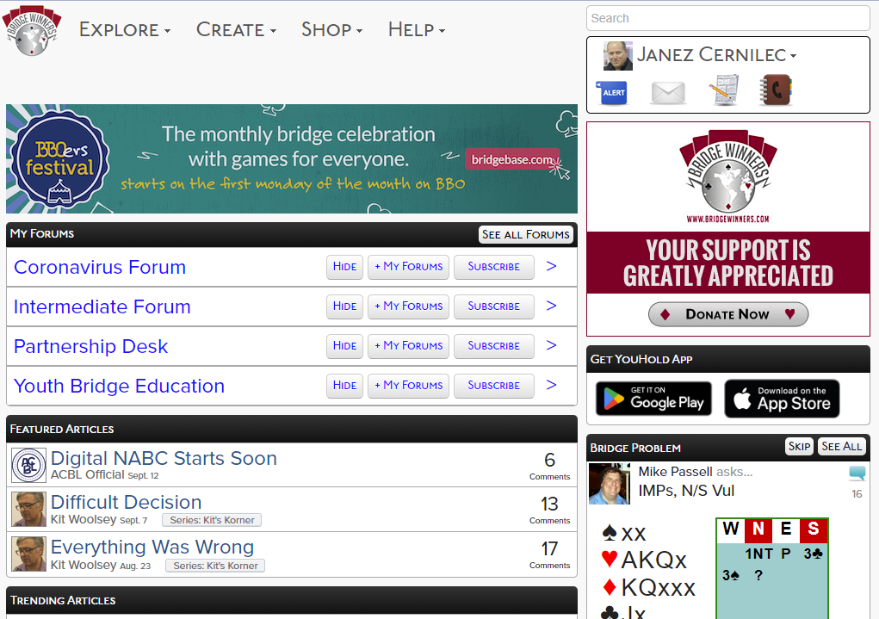Viewport: 879px width, 619px height.
Task: Open Coronavirus Forum arrow chevron
Action: click(551, 266)
